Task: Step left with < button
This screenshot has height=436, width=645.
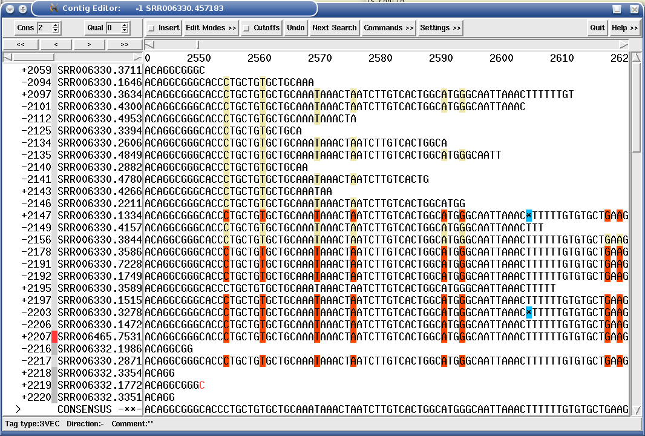Action: (56, 44)
